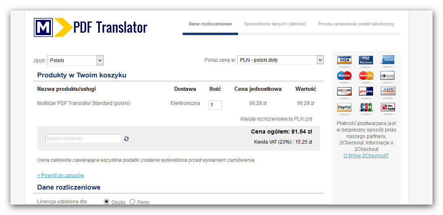Click the Nazwa produktu/usługi column header
Screen dimensions: 443x215
[x=66, y=89]
